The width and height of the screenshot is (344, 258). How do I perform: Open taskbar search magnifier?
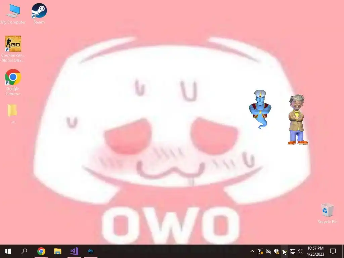pyautogui.click(x=24, y=251)
